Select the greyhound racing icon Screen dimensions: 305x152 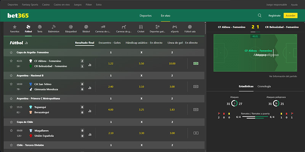124,27
